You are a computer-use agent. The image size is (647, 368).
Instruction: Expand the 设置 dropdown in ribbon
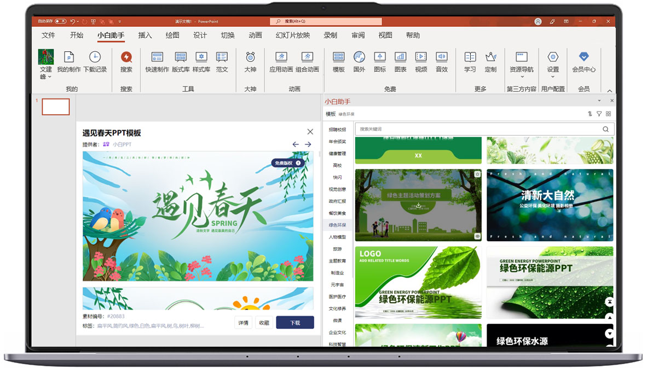tap(553, 77)
